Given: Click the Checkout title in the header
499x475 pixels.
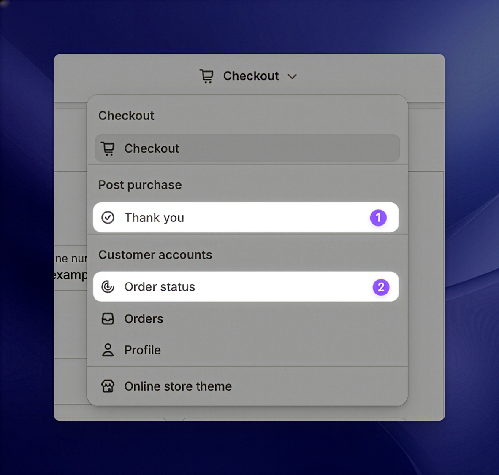Looking at the screenshot, I should pos(251,76).
